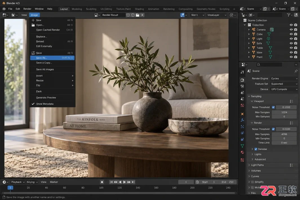Disable Plant in renders camera icon

tap(296, 57)
